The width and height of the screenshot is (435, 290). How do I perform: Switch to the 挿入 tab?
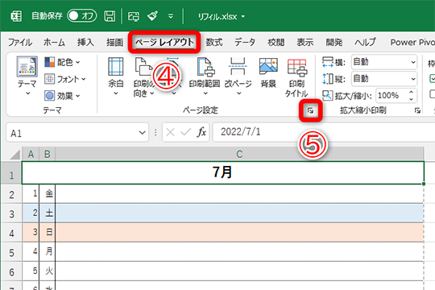85,43
